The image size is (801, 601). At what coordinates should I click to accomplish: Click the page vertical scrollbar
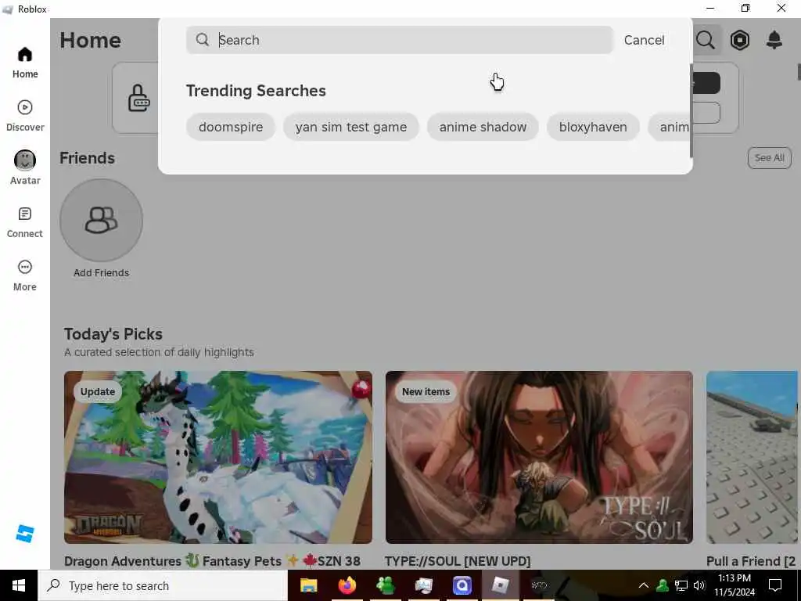coord(799,71)
